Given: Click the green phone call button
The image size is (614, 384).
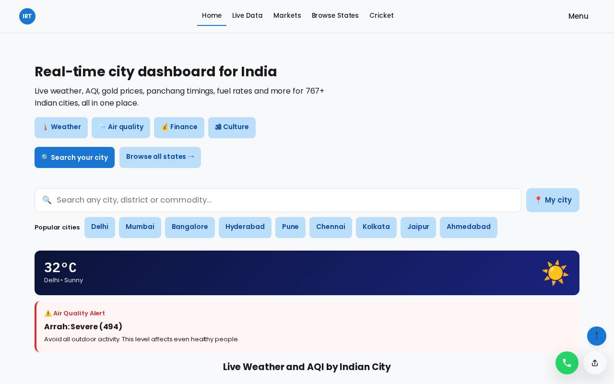Looking at the screenshot, I should 567,363.
